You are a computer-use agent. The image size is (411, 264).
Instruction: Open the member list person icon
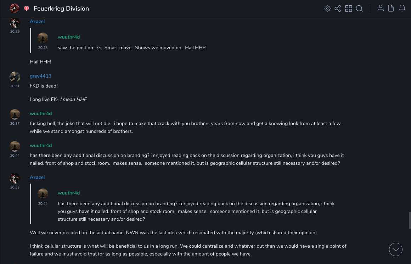pos(381,9)
